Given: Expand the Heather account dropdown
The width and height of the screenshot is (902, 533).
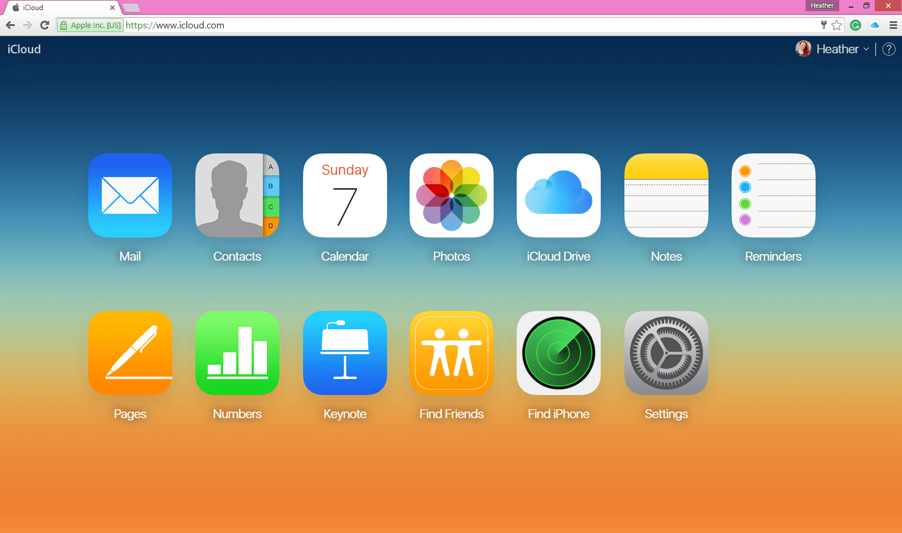Looking at the screenshot, I should point(843,49).
